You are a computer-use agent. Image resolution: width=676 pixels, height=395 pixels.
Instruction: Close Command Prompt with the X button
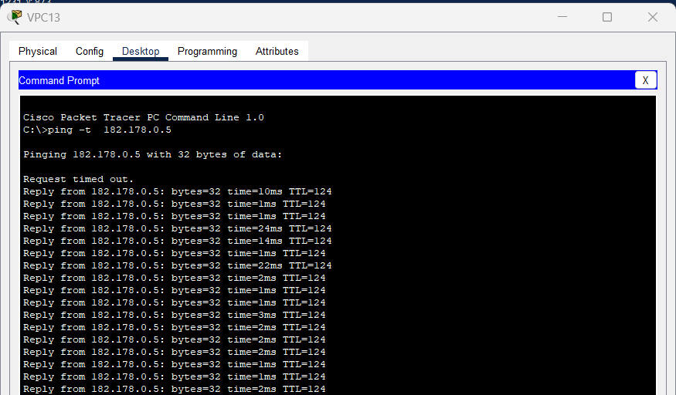pos(645,80)
